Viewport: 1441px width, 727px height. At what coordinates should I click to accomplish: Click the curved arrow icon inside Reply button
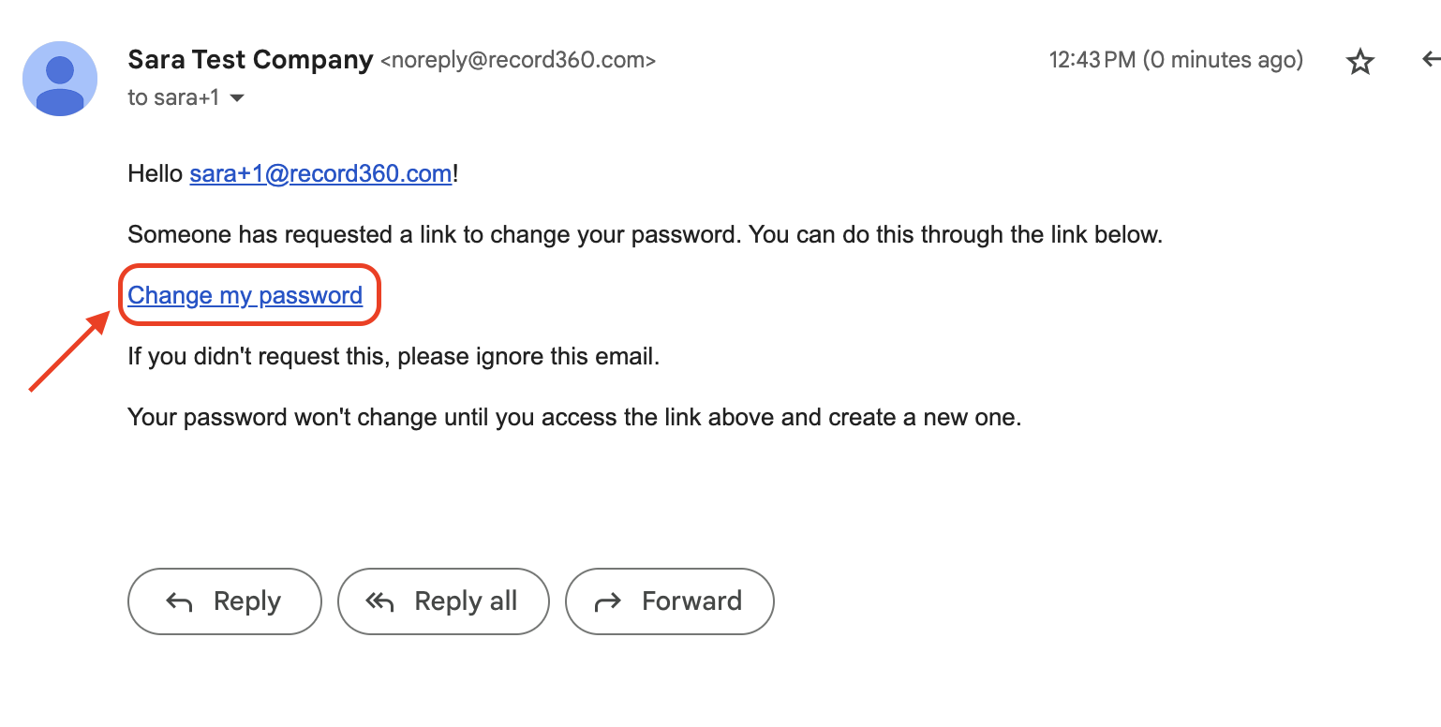point(179,601)
